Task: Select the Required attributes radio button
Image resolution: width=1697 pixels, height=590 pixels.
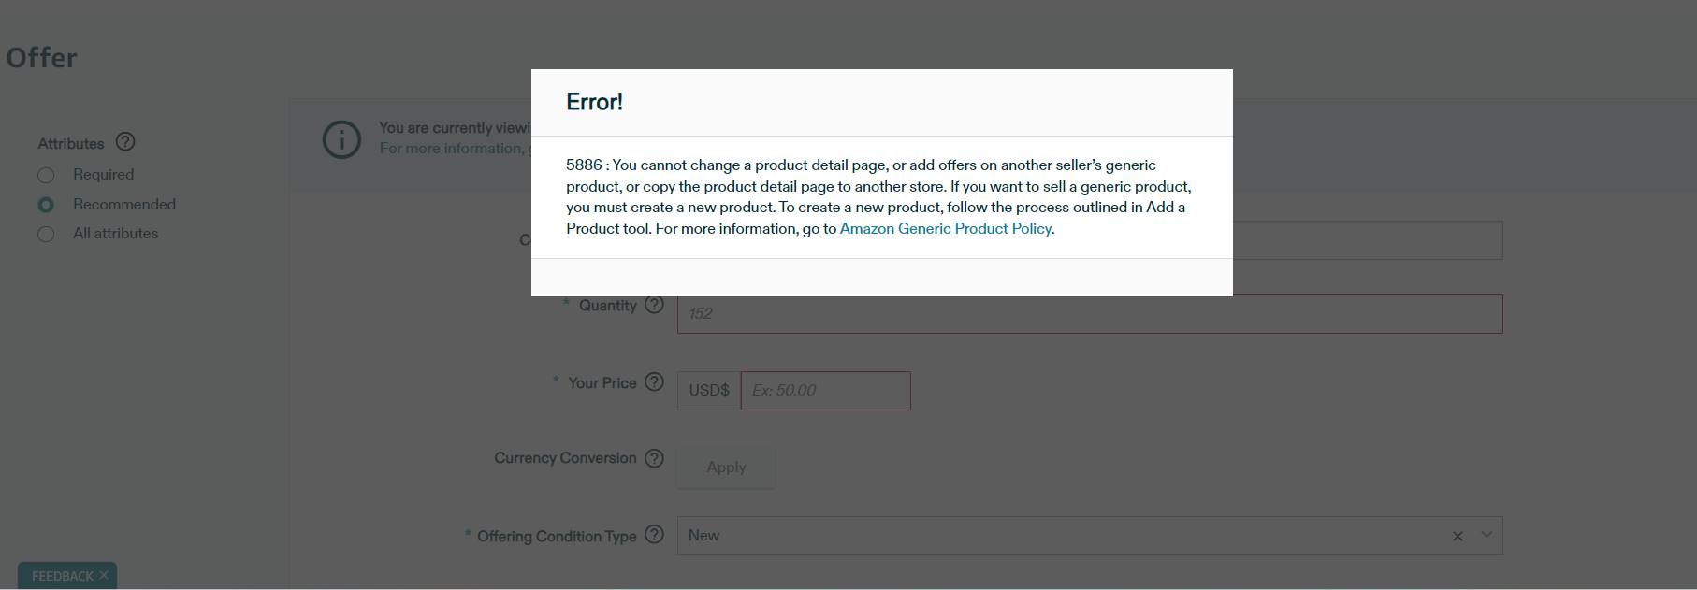Action: (x=46, y=175)
